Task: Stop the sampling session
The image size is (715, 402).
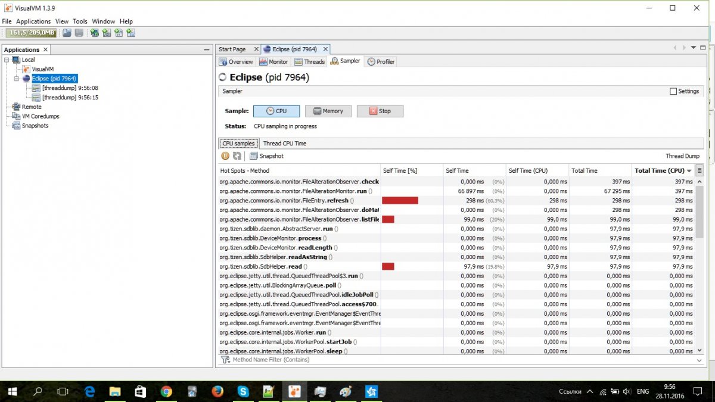Action: (x=380, y=111)
